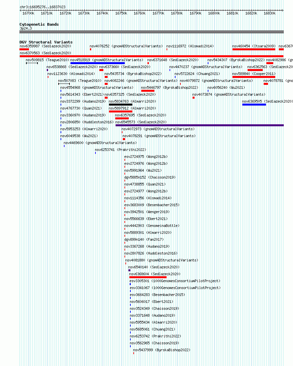Select the nsv4518919 blue variant bar
Image resolution: width=293 pixels, height=366 pixels.
pos(97,63)
